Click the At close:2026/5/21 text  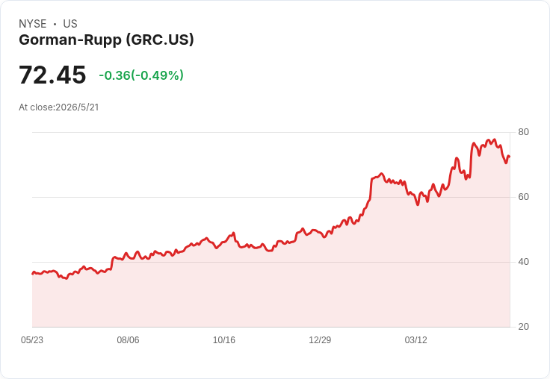tap(59, 107)
